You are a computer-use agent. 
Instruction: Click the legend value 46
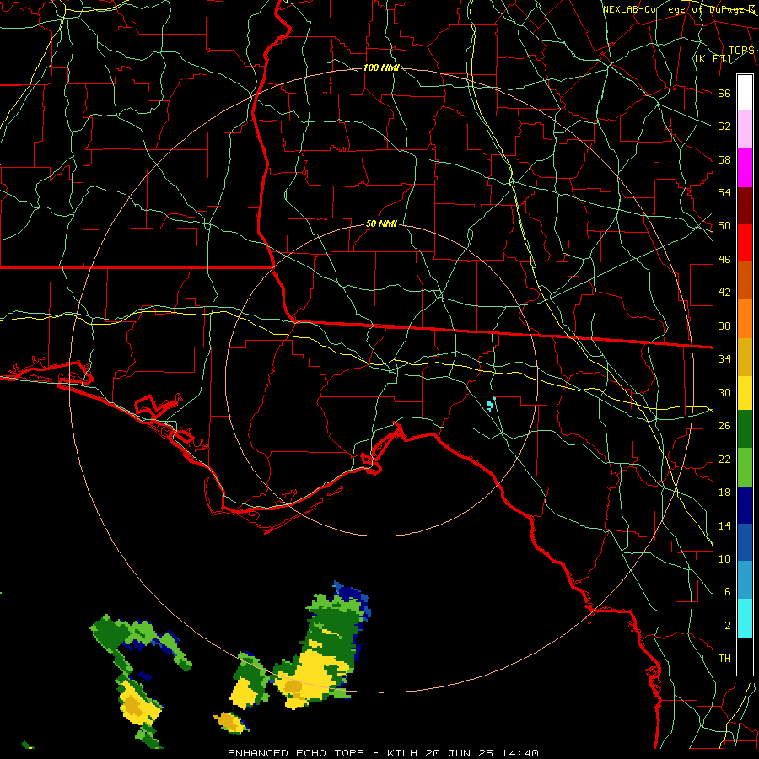click(x=724, y=260)
